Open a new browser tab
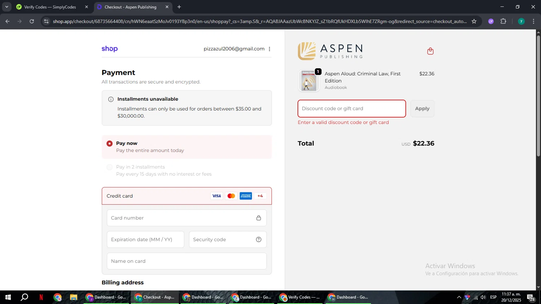Image resolution: width=541 pixels, height=304 pixels. pyautogui.click(x=179, y=7)
